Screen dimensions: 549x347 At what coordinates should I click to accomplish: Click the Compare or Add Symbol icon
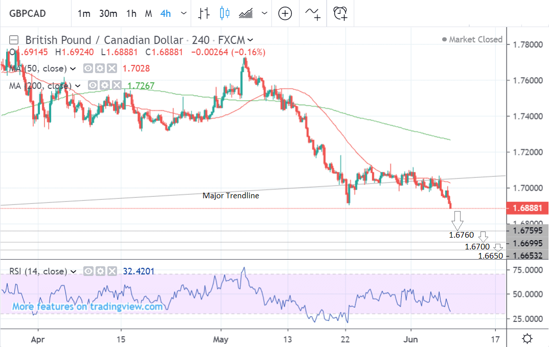[285, 13]
